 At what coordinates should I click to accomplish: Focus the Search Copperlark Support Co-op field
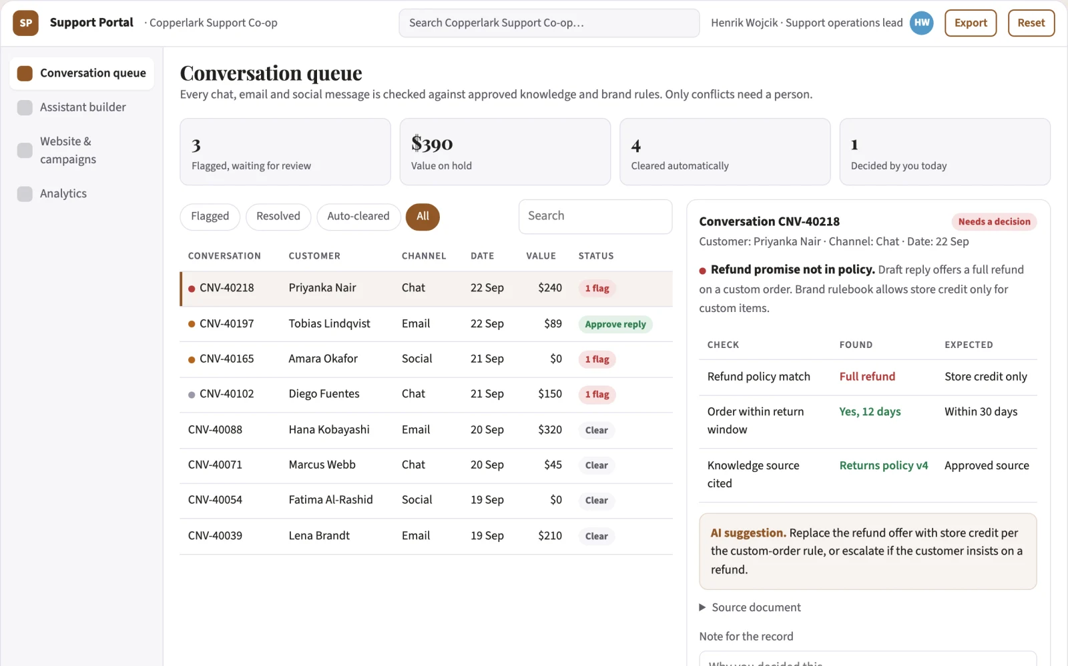[549, 23]
